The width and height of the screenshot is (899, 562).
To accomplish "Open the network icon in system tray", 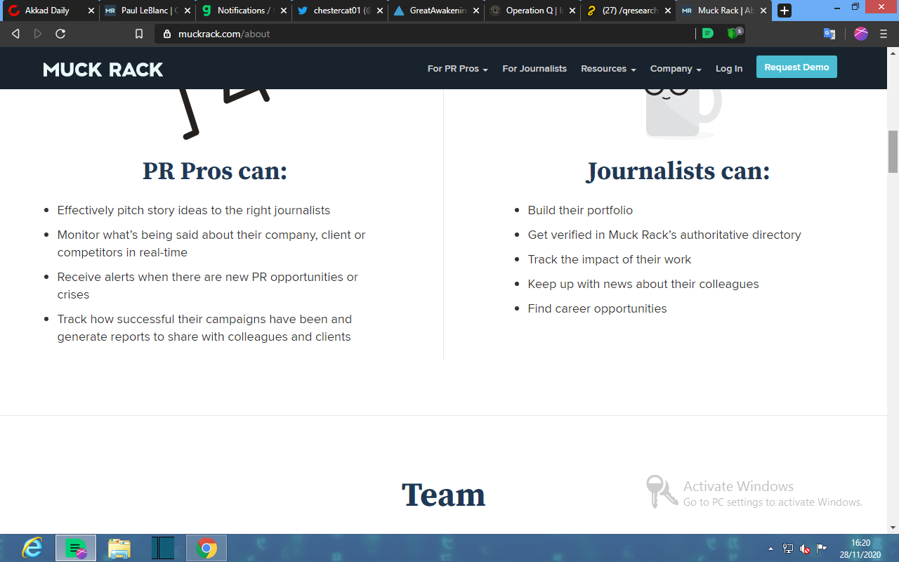I will tap(788, 549).
